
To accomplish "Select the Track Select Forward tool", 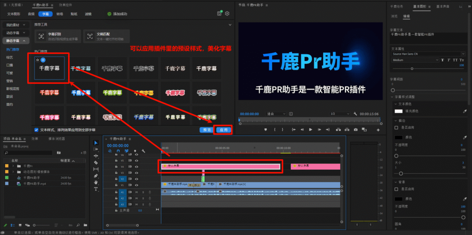I will click(96, 149).
